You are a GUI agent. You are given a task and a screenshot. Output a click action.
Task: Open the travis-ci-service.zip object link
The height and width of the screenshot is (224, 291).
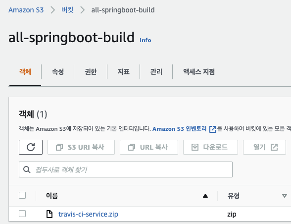pyautogui.click(x=88, y=214)
